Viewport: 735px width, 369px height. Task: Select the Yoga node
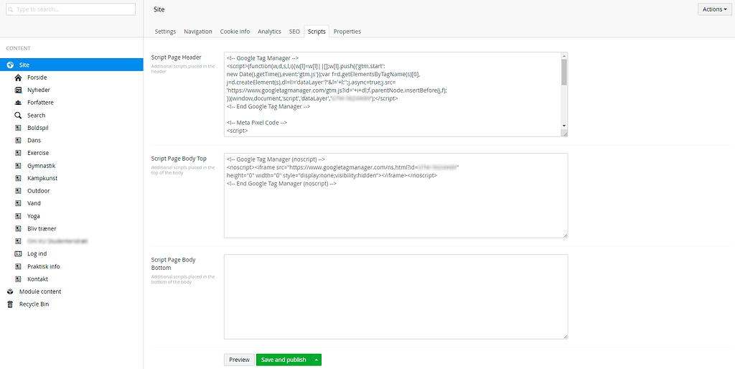(x=33, y=216)
